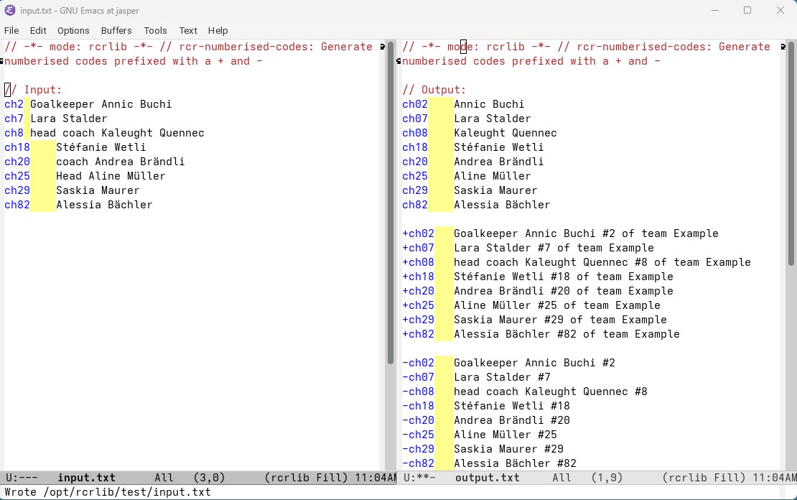The width and height of the screenshot is (797, 500).
Task: Click 'Head Aline Müller' in input pane
Action: pyautogui.click(x=111, y=176)
